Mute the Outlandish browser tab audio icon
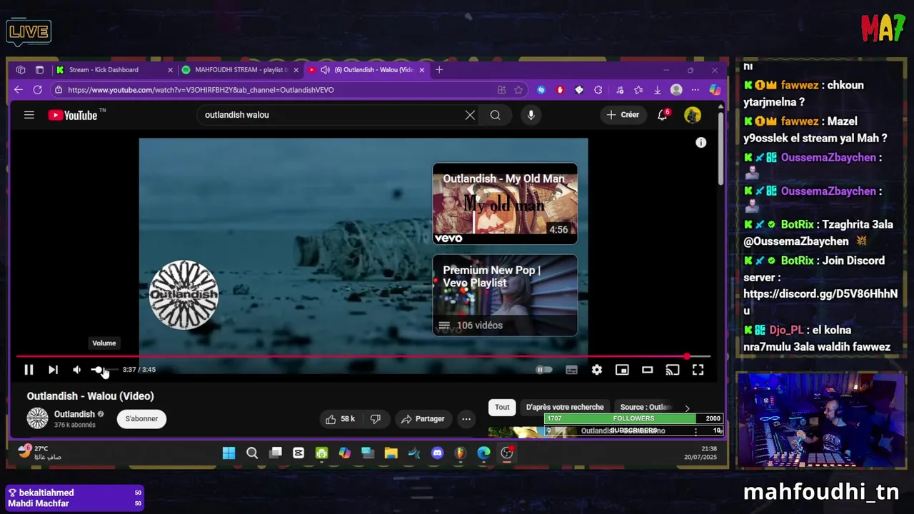 tap(325, 70)
